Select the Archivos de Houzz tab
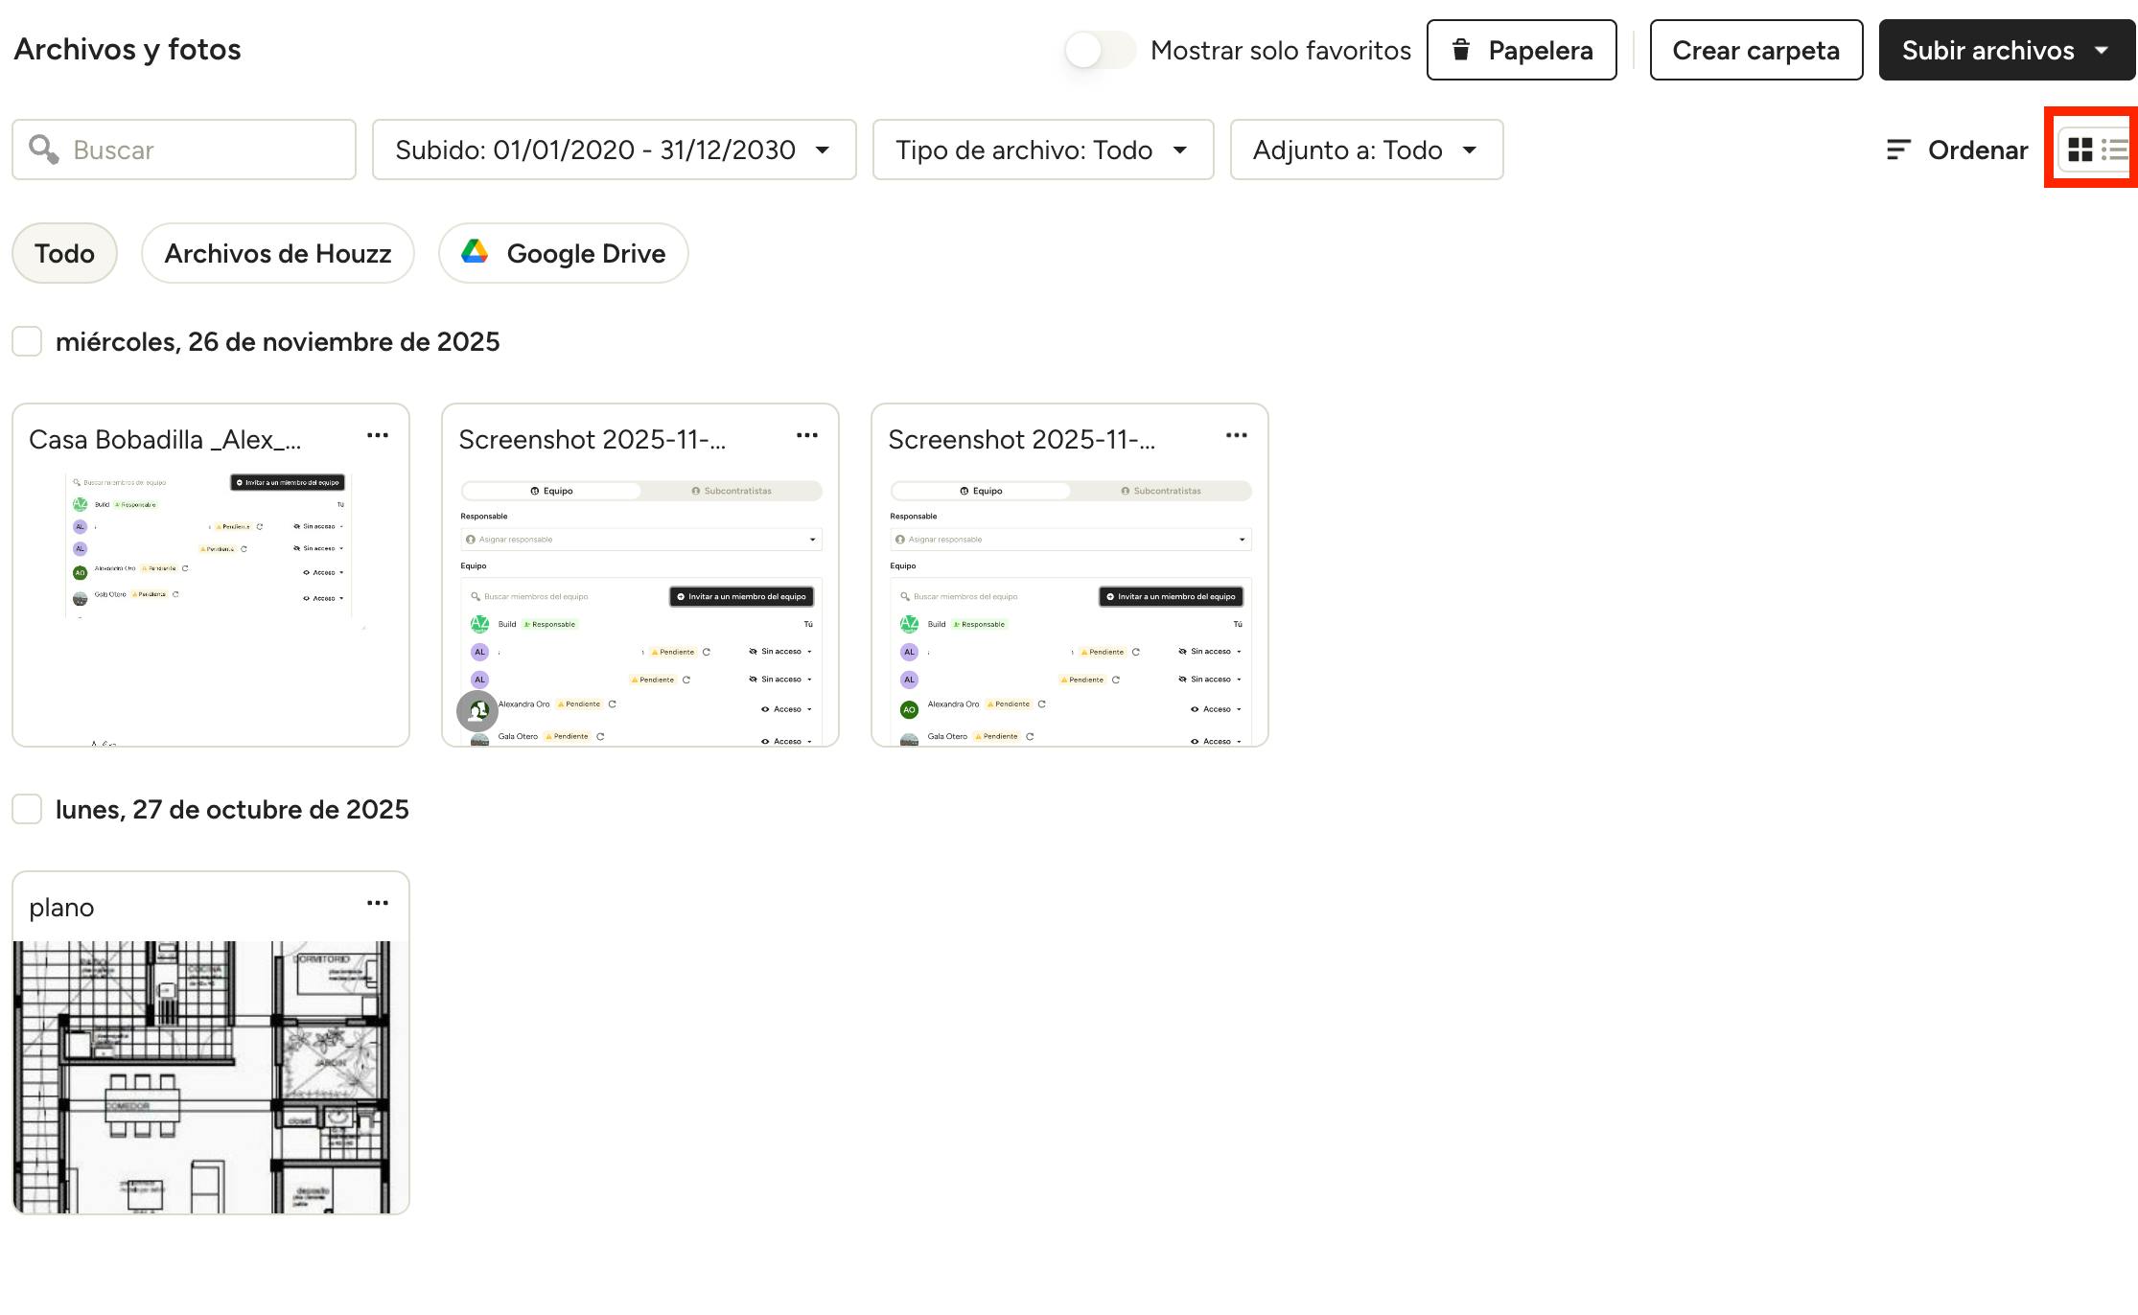 pos(277,253)
